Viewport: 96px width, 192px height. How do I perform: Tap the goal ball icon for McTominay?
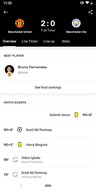[x=20, y=130]
